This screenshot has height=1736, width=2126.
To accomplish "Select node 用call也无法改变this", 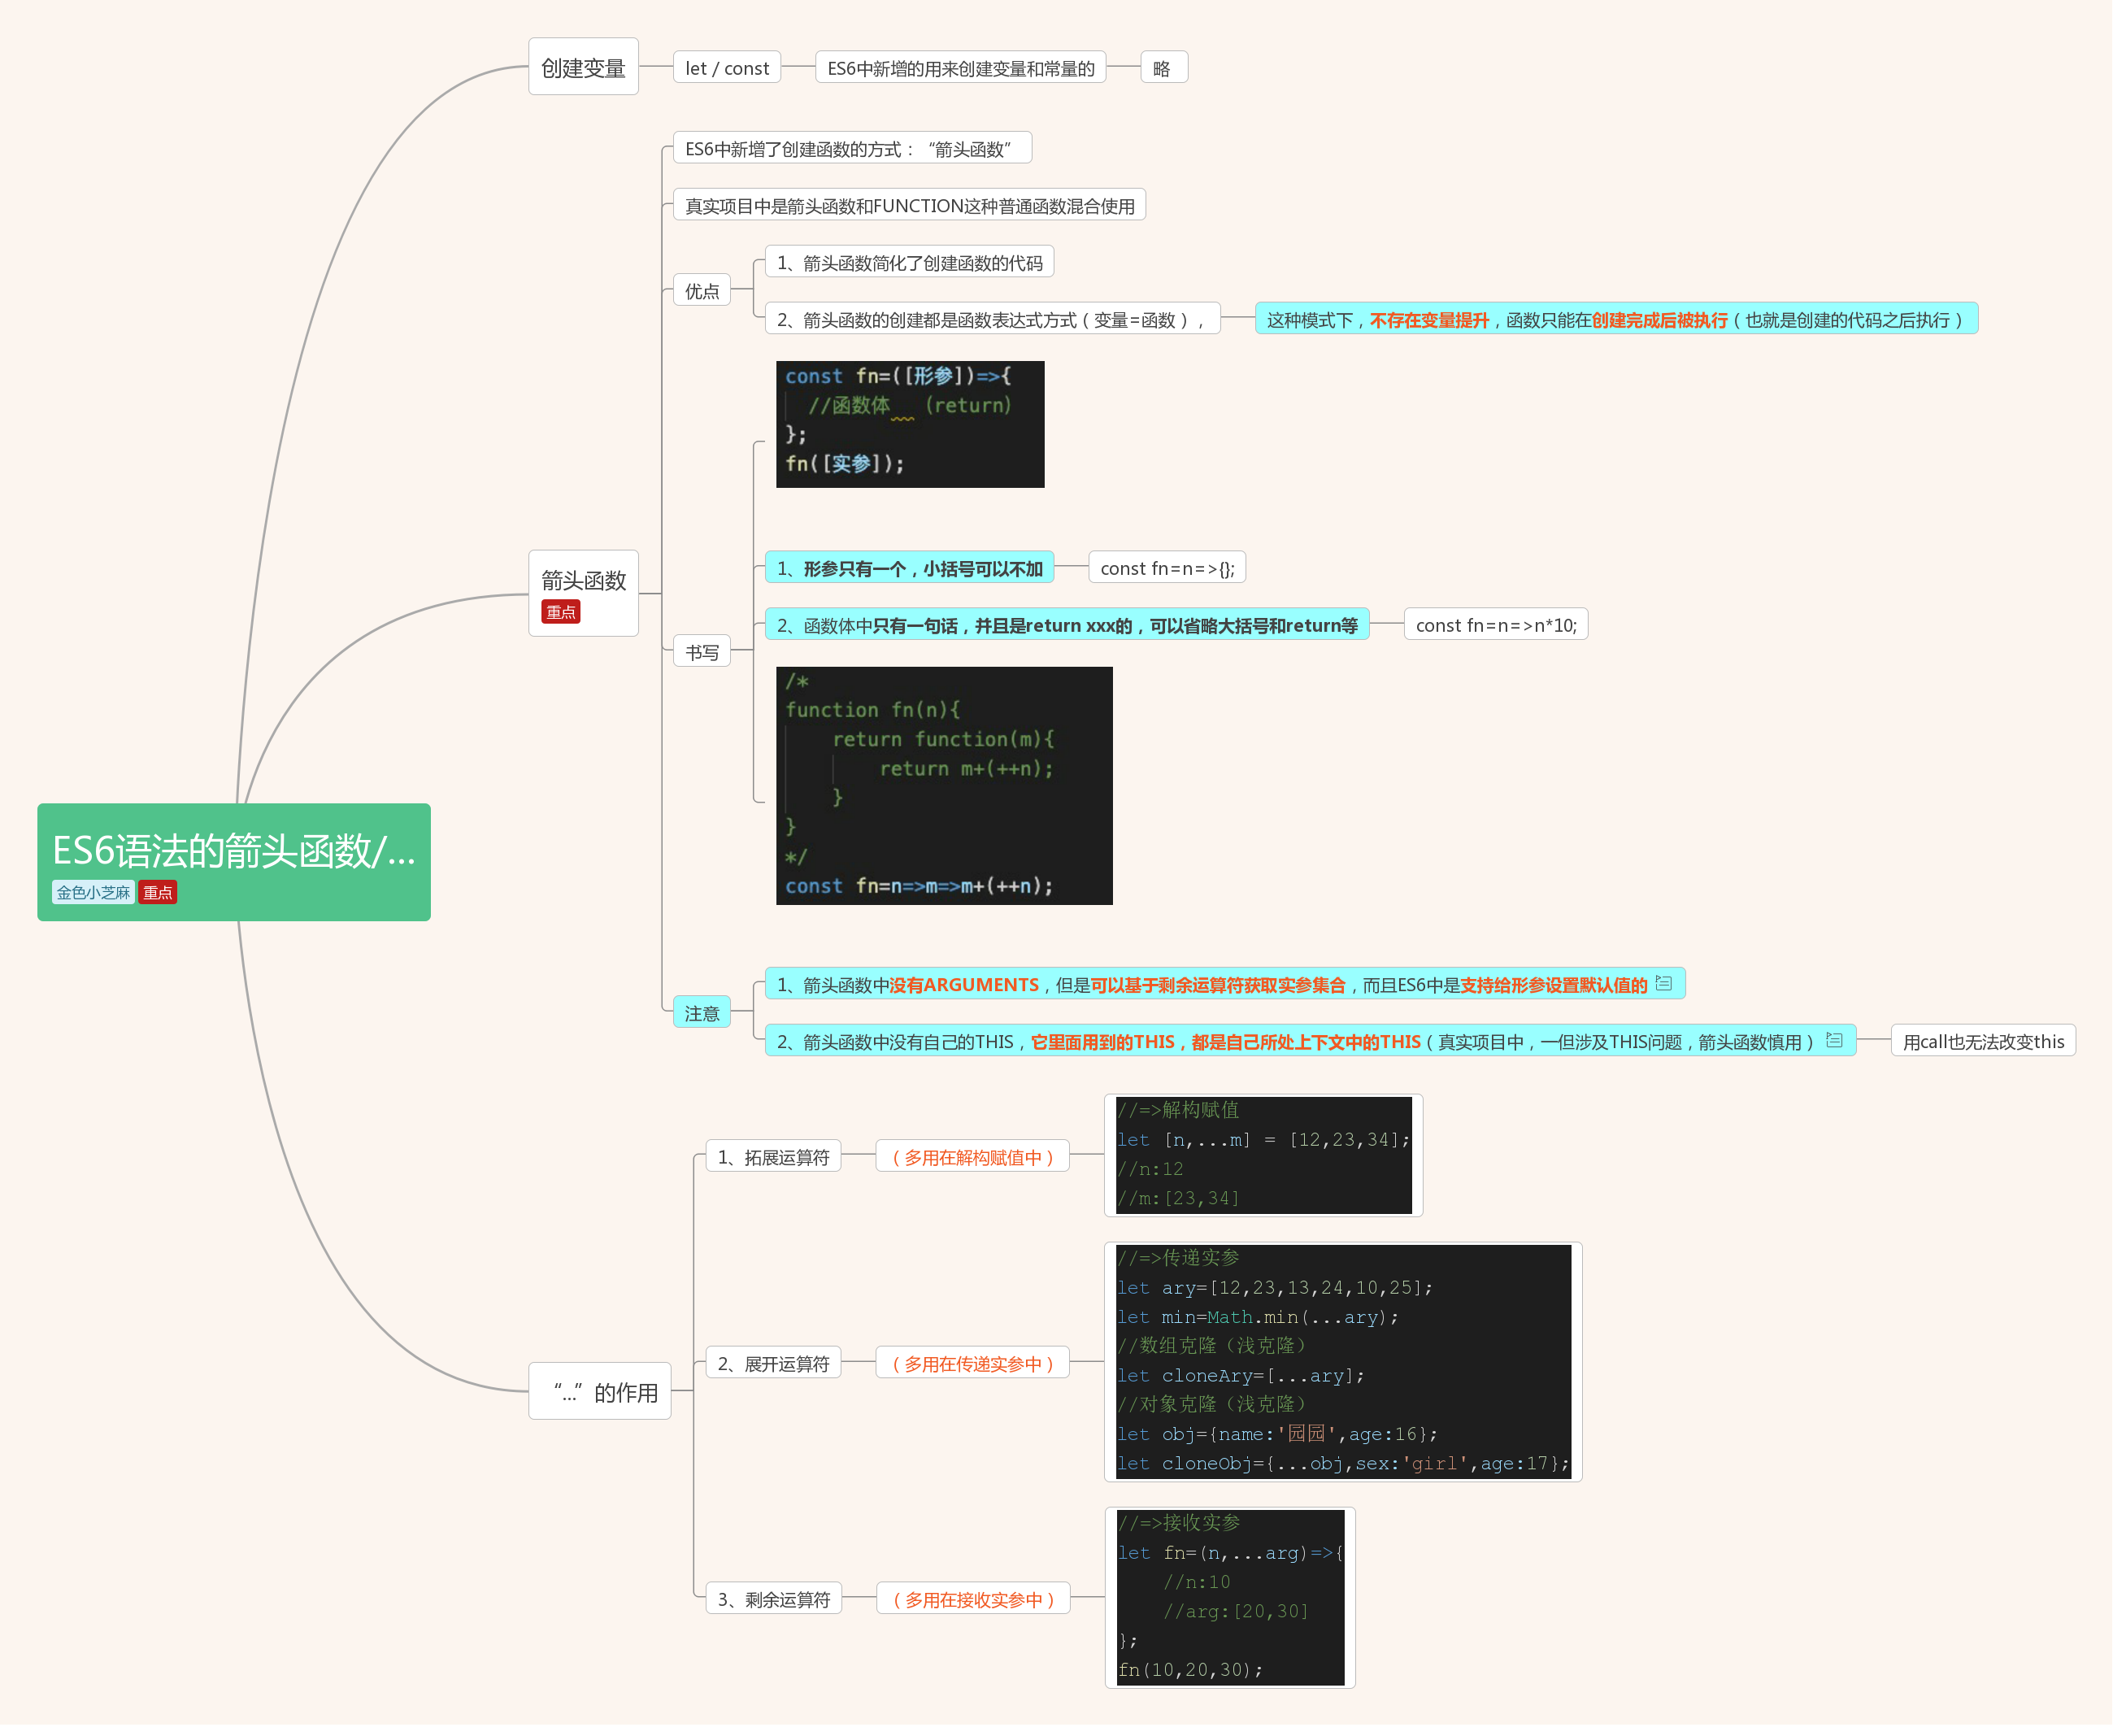I will pos(1996,1047).
